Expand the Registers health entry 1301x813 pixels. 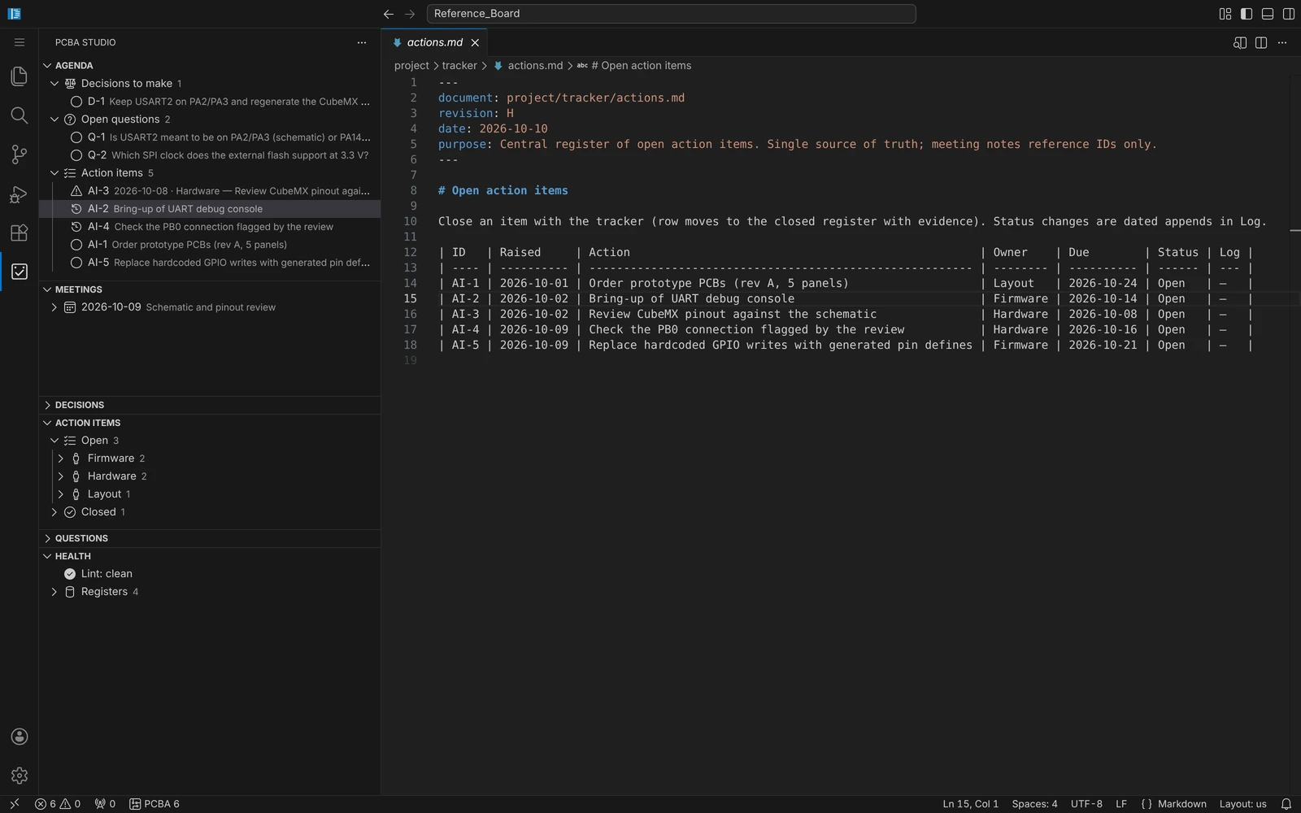(54, 592)
